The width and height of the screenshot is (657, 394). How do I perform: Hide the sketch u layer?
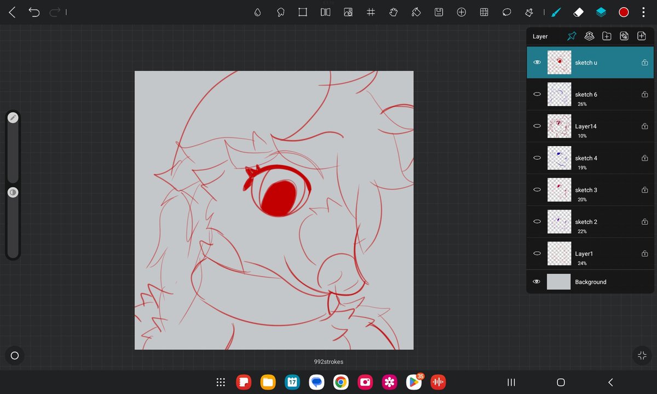[x=537, y=62]
